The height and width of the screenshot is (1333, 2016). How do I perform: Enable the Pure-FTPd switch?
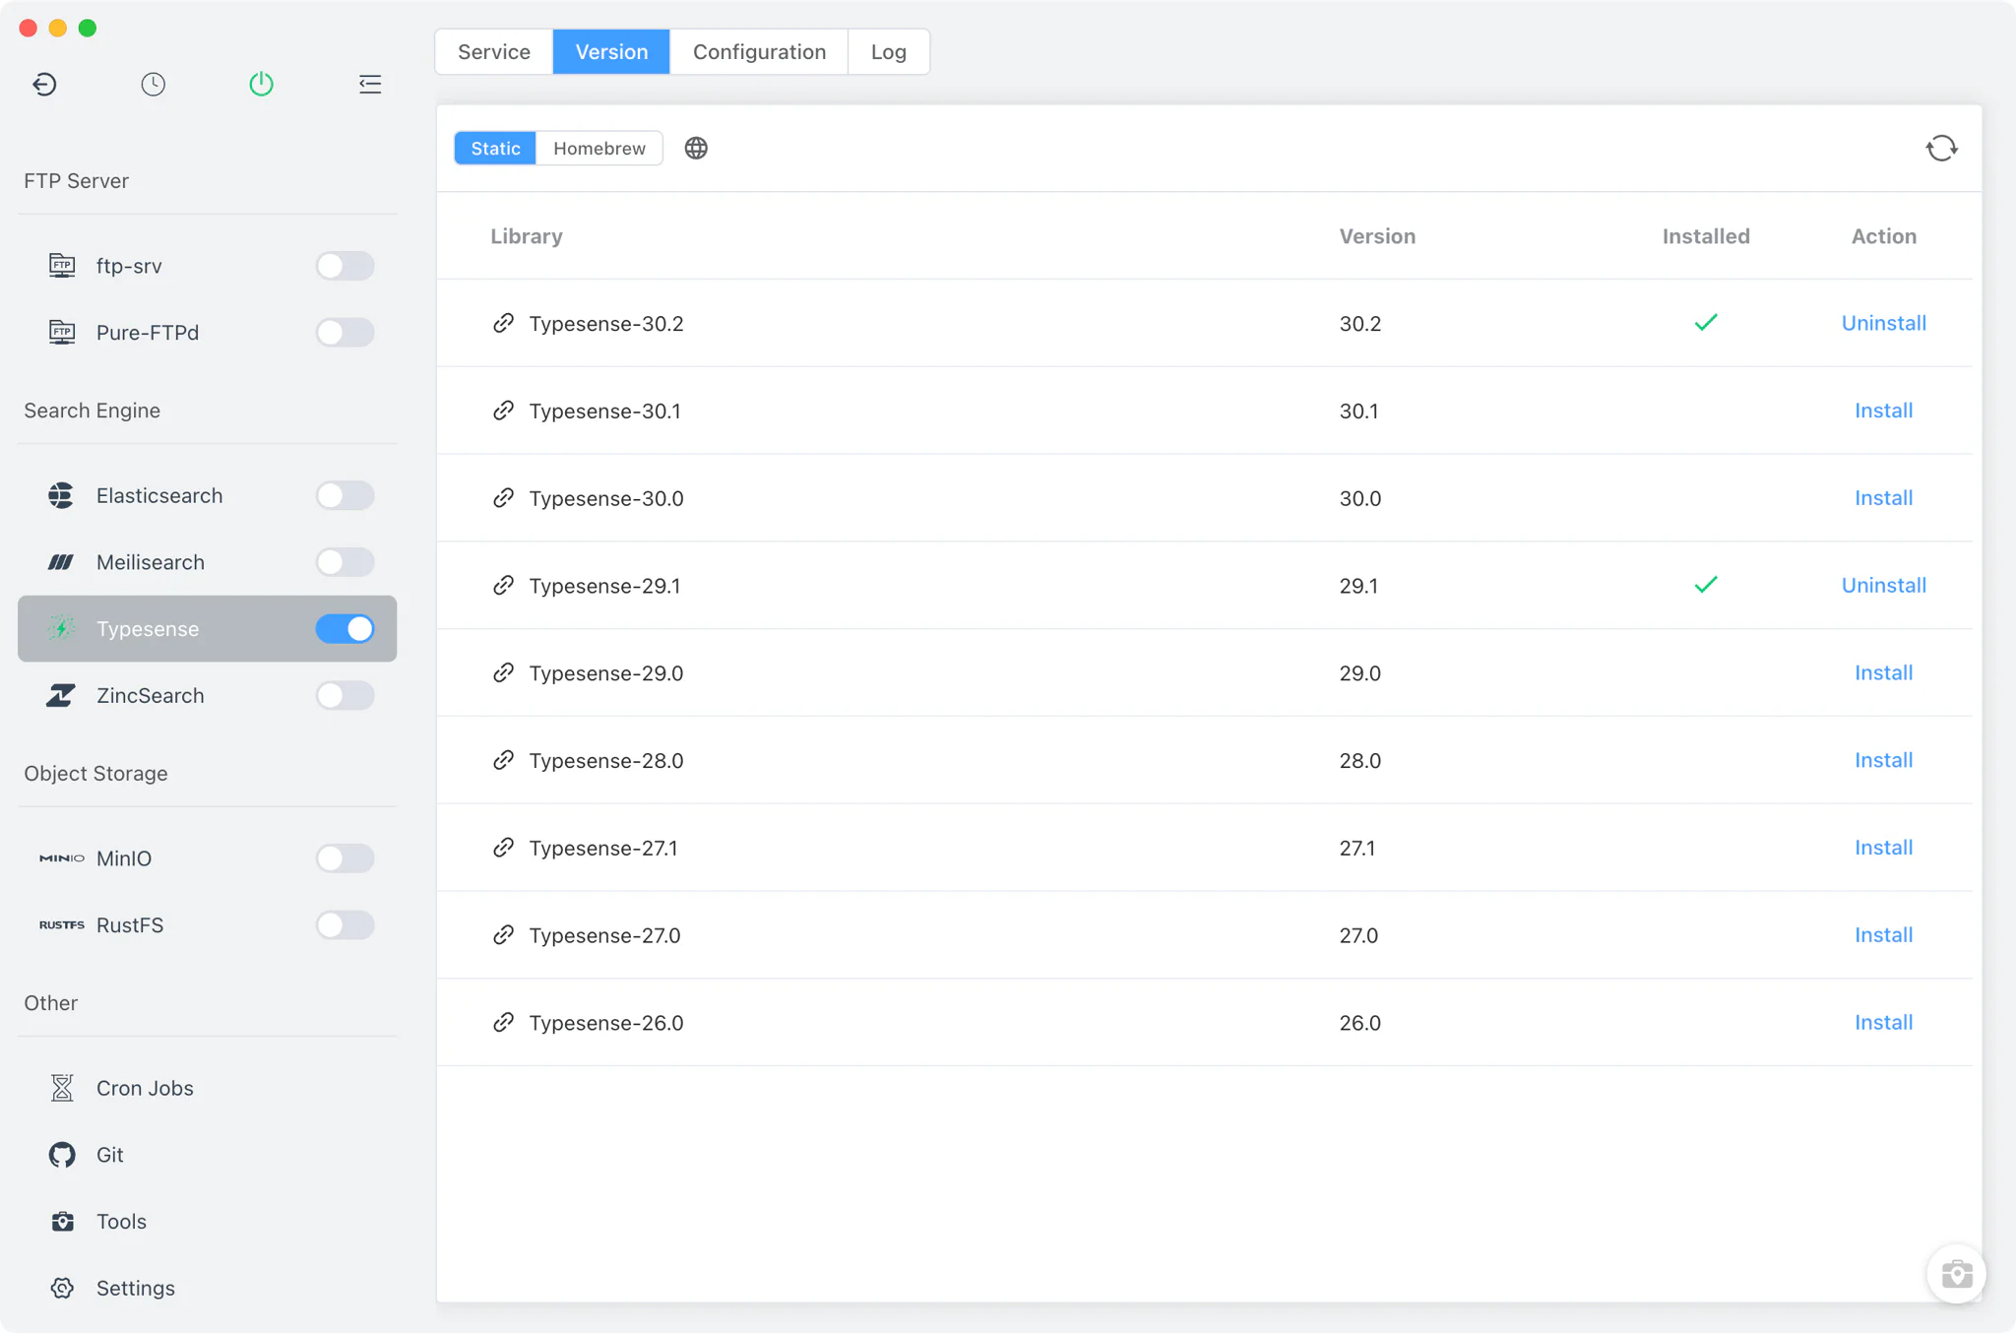[345, 333]
